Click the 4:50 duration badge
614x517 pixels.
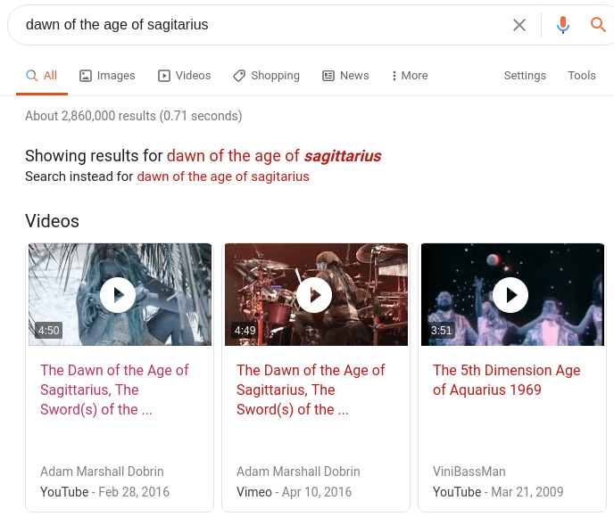48,331
